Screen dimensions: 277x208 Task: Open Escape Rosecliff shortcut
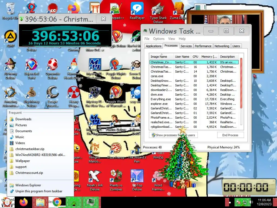[x=53, y=97]
